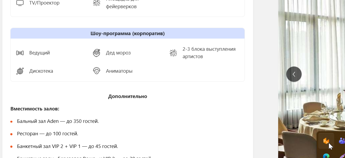Click the bow tie icon beside Ведущий

coord(20,53)
